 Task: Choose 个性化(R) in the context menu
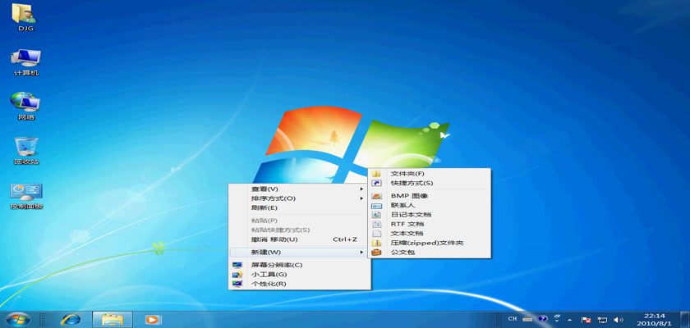[269, 284]
